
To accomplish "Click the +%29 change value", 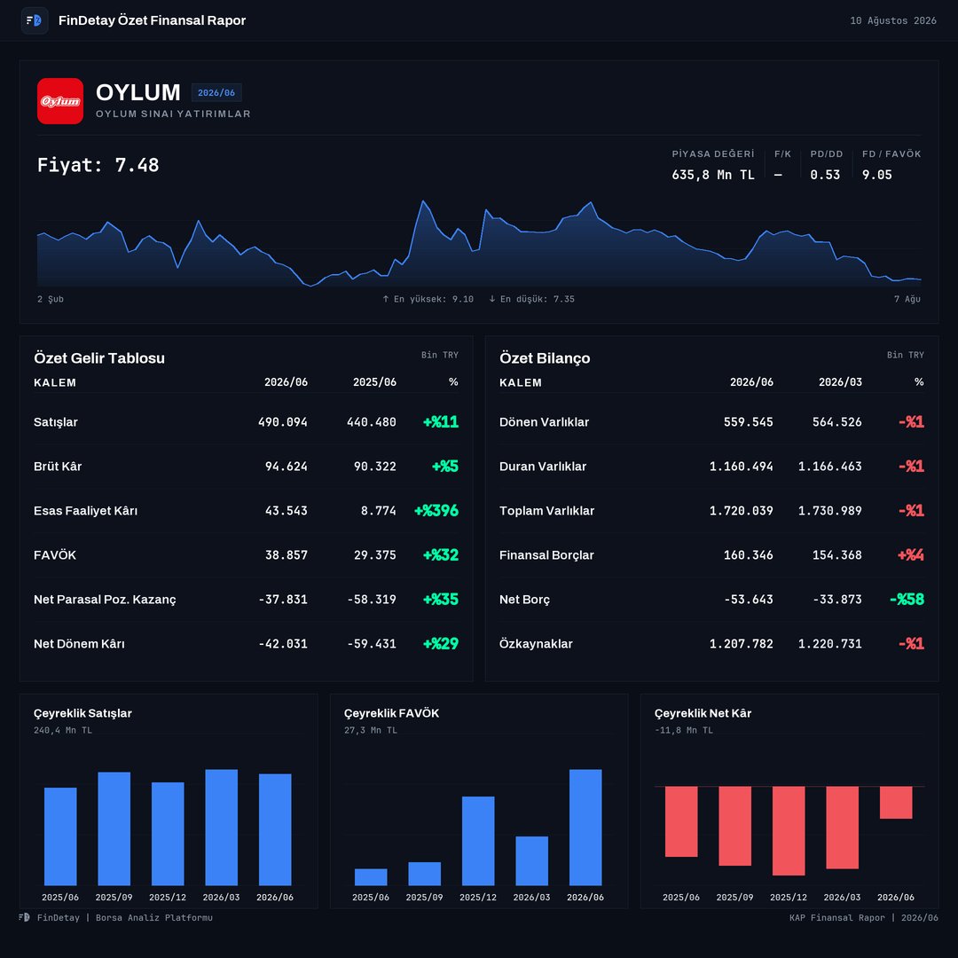I will point(441,643).
